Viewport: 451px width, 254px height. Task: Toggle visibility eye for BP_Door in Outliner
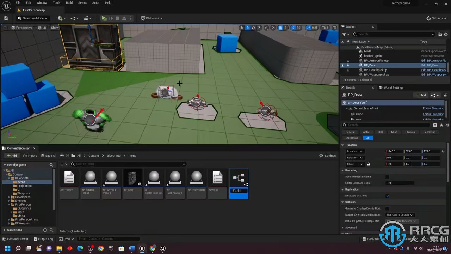coord(342,65)
